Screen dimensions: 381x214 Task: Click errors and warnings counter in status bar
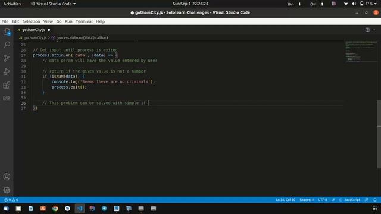point(11,200)
